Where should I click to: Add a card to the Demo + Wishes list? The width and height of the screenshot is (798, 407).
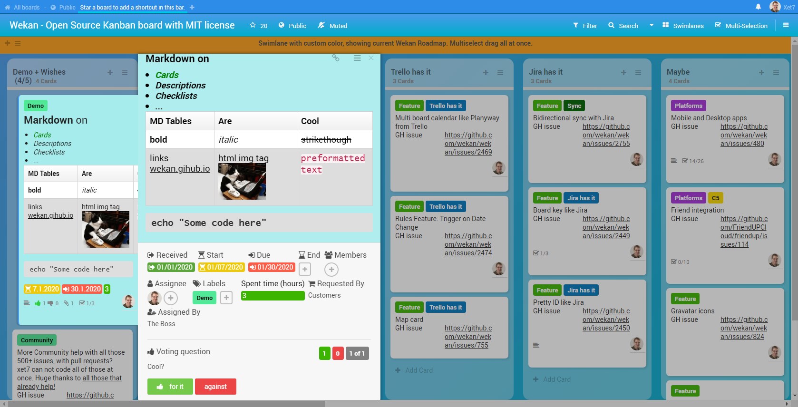click(110, 73)
